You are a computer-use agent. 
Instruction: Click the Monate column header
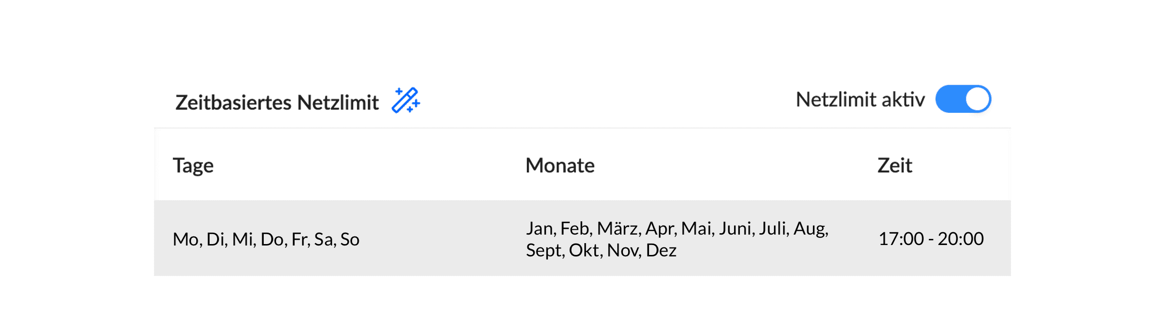(560, 165)
